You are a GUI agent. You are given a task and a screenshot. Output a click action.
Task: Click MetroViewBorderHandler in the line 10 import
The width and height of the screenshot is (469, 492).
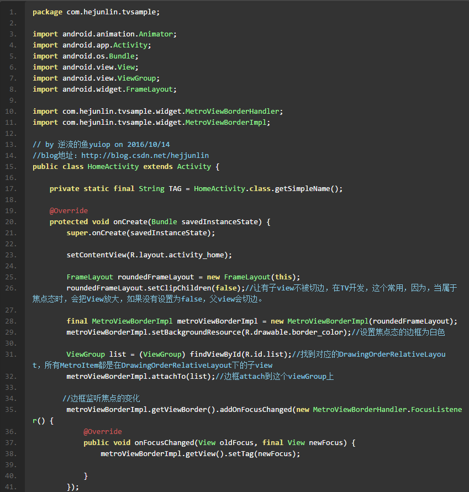[232, 112]
